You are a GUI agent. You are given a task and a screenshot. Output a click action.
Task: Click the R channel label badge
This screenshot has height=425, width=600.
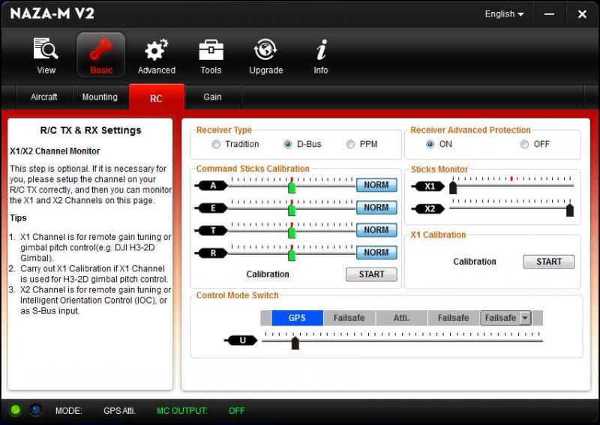[213, 253]
